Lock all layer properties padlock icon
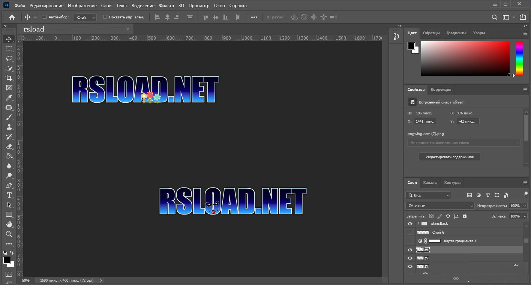Screen dimensions: 531x285 tap(465, 216)
